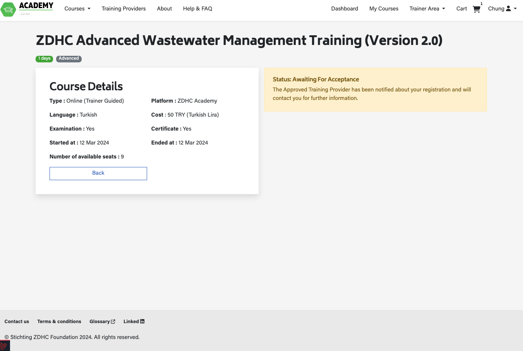Click 'Type : Online (Trainer Guided)' text
This screenshot has height=351, width=523.
tap(87, 101)
